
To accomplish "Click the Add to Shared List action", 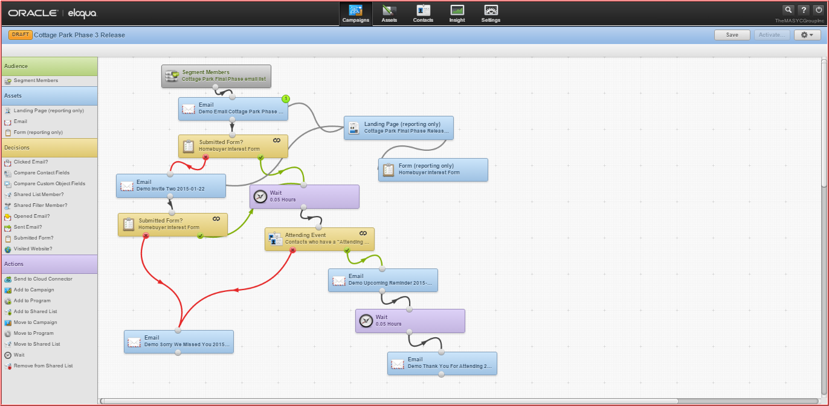I will pyautogui.click(x=35, y=311).
